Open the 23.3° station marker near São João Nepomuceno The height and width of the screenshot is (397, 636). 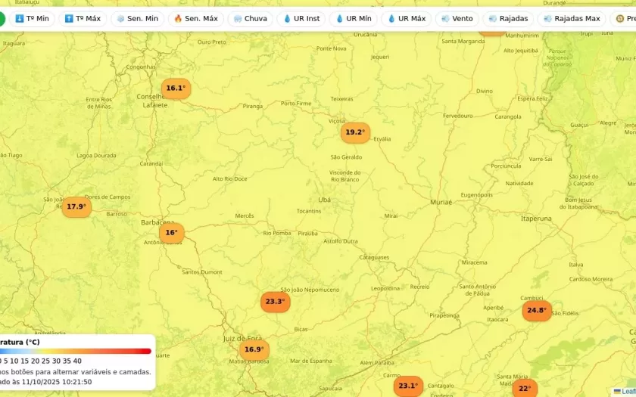pos(276,302)
